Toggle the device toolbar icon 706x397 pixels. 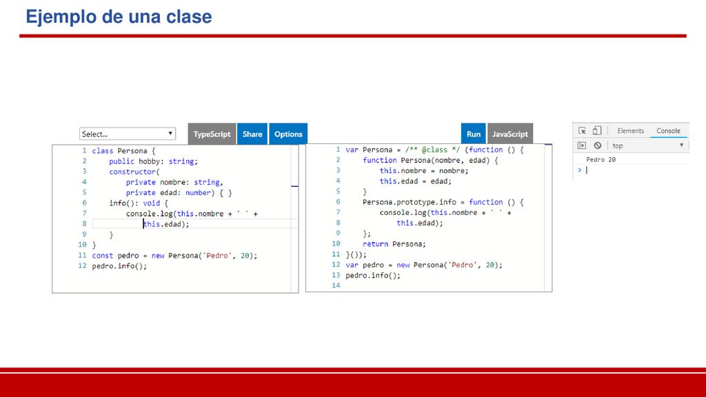[597, 130]
